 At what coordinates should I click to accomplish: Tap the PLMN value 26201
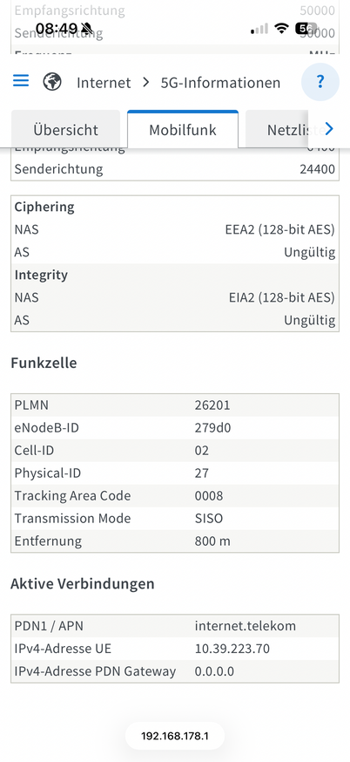(x=212, y=405)
